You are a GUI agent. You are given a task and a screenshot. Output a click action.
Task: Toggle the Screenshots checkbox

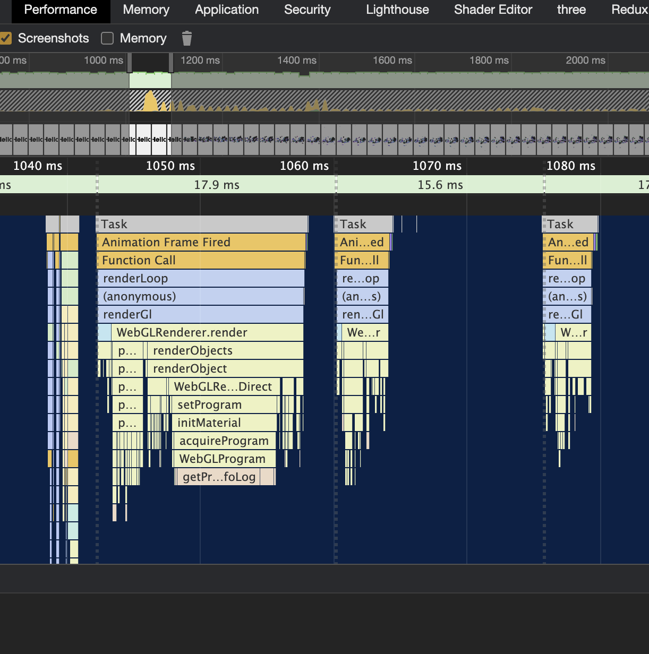6,38
